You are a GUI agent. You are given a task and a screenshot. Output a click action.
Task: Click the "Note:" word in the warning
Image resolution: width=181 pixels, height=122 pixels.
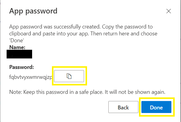pyautogui.click(x=16, y=91)
